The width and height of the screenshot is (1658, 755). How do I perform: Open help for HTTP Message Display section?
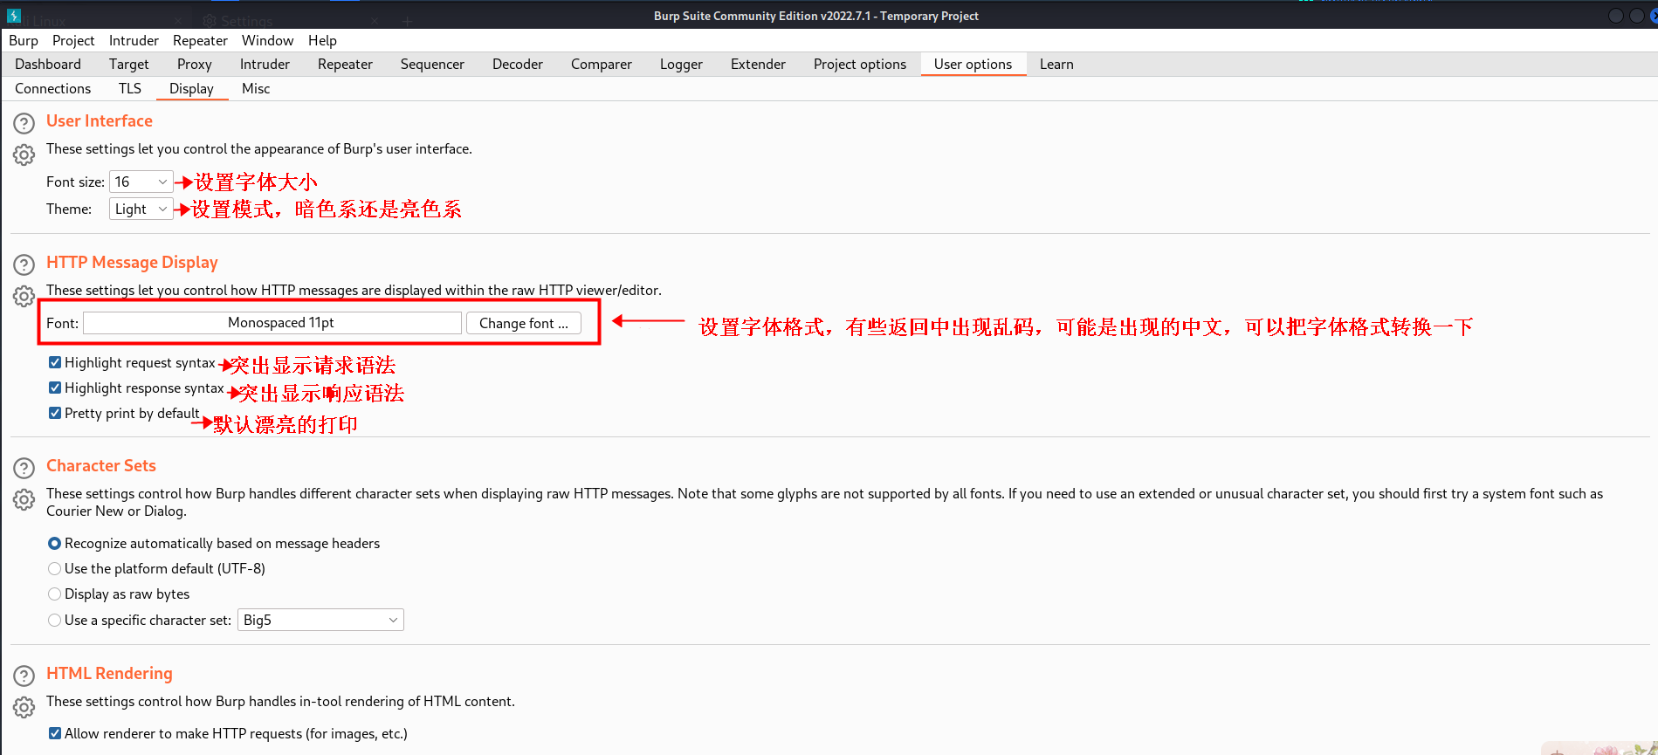point(24,264)
